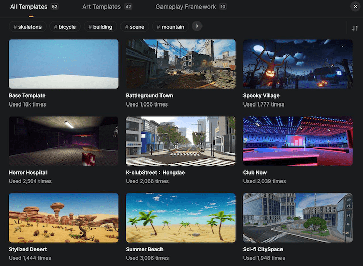
Task: Open the Summer Beach template title
Action: pos(146,249)
